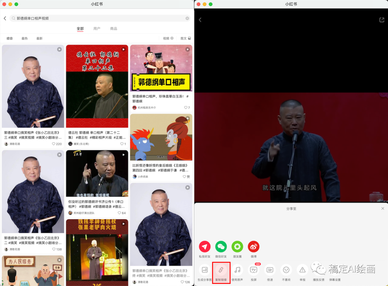Filter results to 图文 only
The image size is (388, 286).
[186, 38]
